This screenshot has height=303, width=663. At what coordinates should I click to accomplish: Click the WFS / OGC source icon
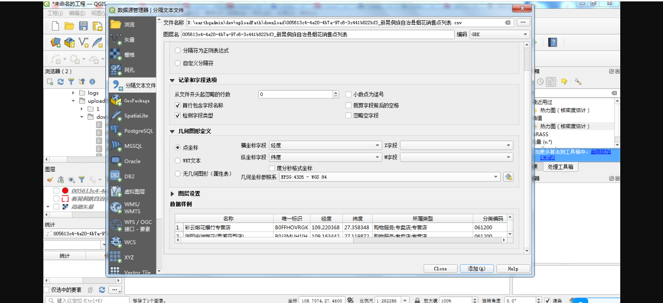coord(116,225)
